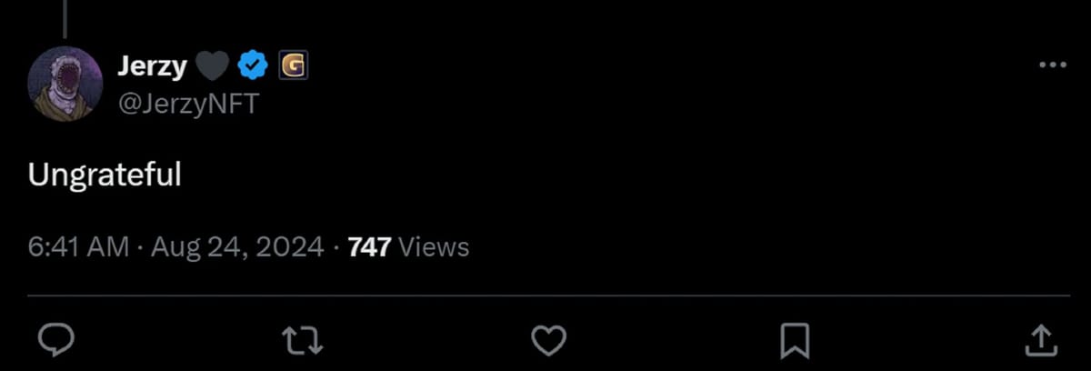Click the 747 view count number
Viewport: 1091px width, 371px height.
point(369,246)
